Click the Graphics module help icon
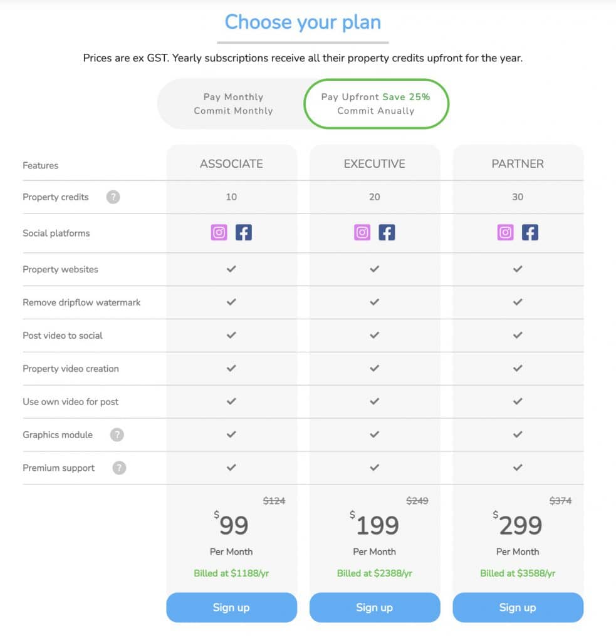 (x=117, y=434)
